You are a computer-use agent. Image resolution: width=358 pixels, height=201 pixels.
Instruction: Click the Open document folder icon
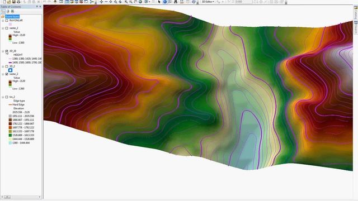point(9,2)
